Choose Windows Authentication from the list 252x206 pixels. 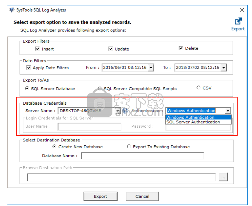[198, 117]
